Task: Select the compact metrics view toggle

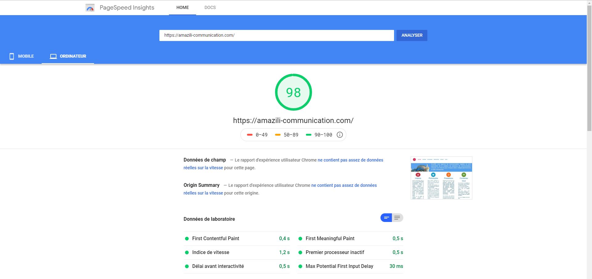Action: pyautogui.click(x=386, y=218)
